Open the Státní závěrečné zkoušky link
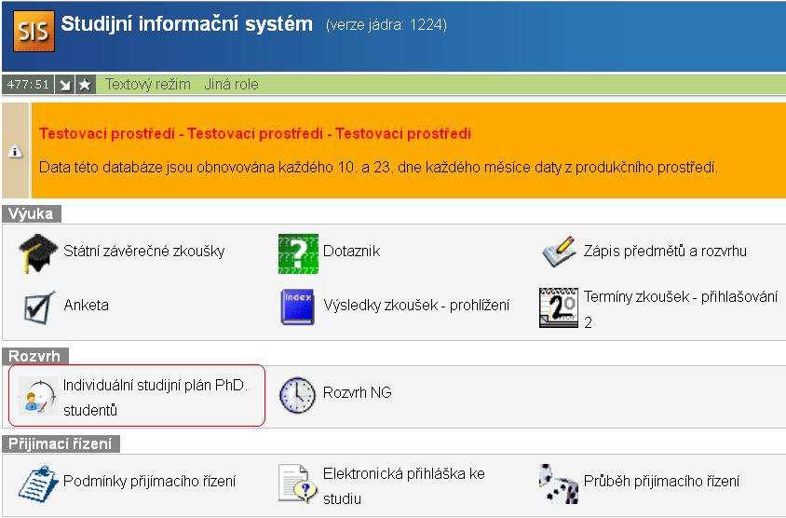This screenshot has width=786, height=518. pos(143,251)
